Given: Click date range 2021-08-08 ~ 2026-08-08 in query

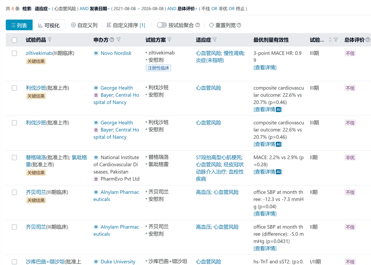Looking at the screenshot, I should tap(138, 9).
